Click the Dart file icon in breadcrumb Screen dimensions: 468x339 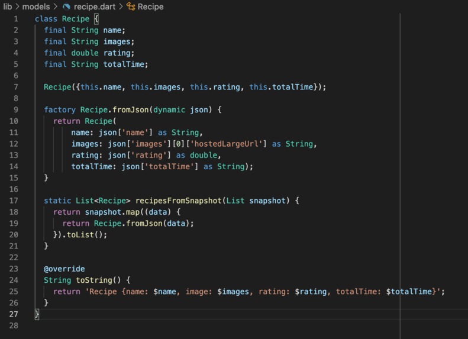66,7
